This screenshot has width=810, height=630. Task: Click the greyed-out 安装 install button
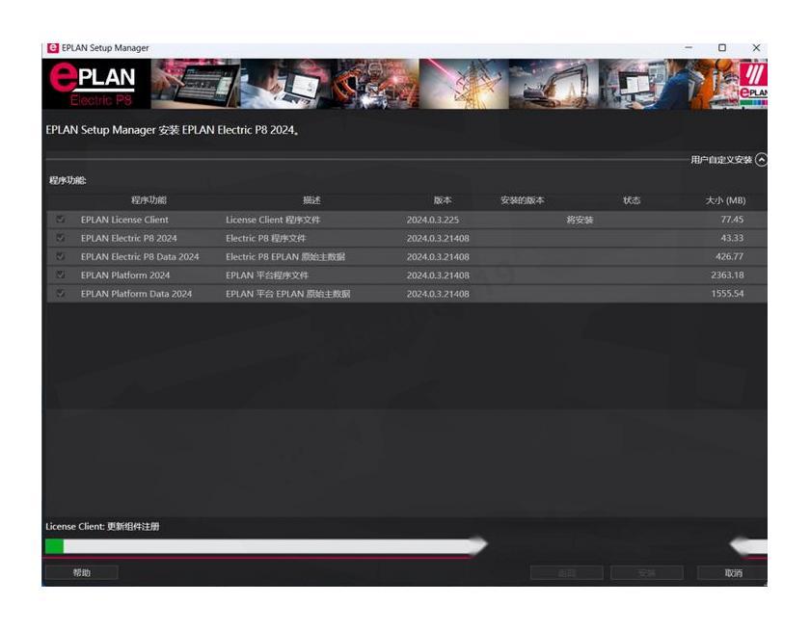[647, 573]
